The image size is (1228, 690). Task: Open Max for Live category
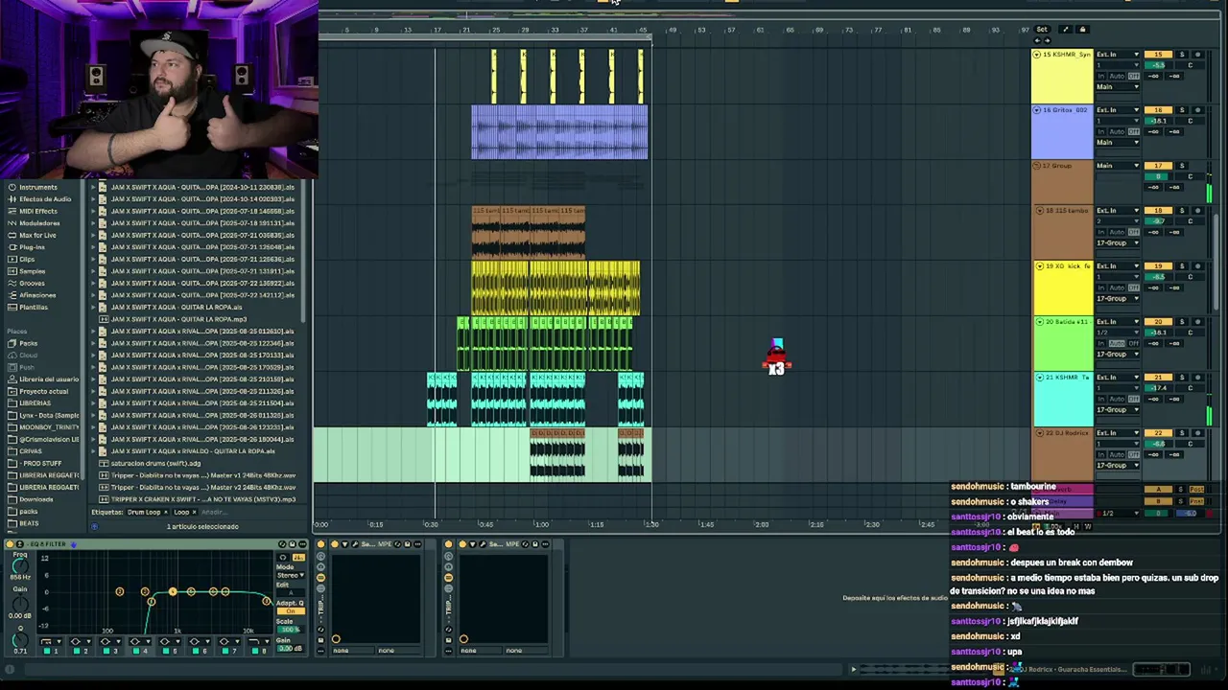(36, 235)
